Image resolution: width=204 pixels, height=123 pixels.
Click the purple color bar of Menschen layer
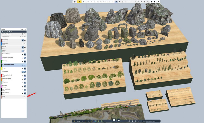tap(1, 86)
